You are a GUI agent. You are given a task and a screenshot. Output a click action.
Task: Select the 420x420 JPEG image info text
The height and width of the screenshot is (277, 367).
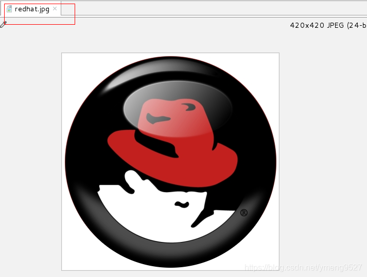328,25
